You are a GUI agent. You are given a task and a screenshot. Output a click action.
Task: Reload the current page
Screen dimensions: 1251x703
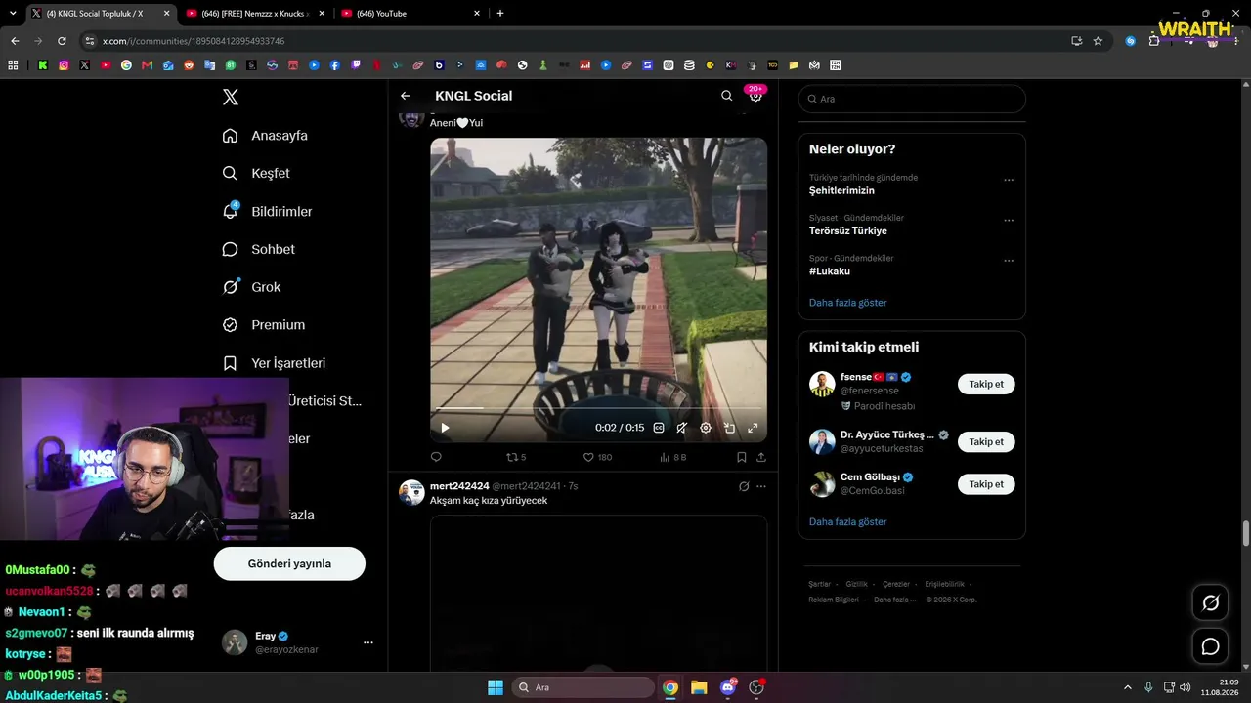point(62,41)
